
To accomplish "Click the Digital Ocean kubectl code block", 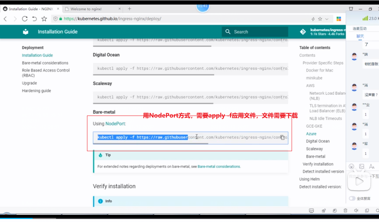I will pyautogui.click(x=191, y=69).
